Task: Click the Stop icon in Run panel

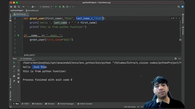Action: coord(14,71)
